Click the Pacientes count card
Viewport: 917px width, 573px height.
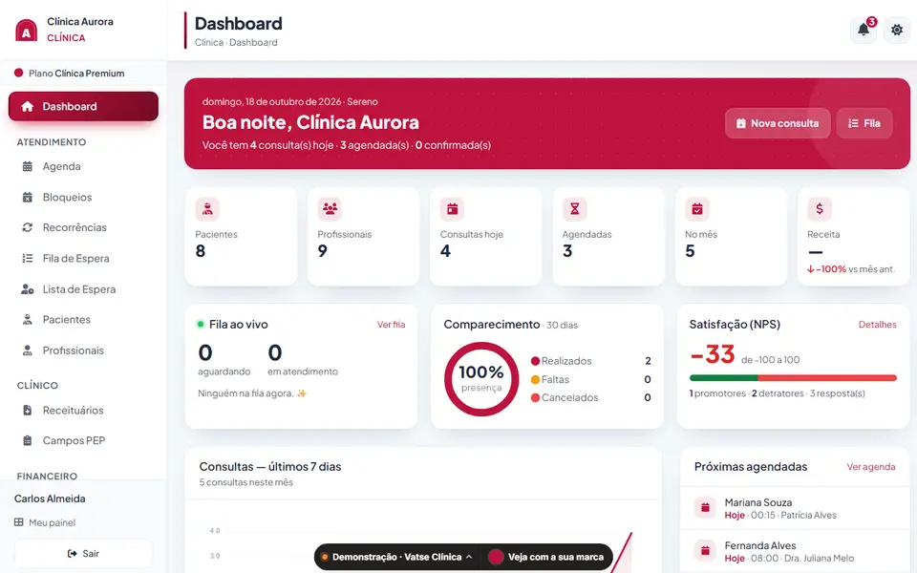tap(241, 236)
